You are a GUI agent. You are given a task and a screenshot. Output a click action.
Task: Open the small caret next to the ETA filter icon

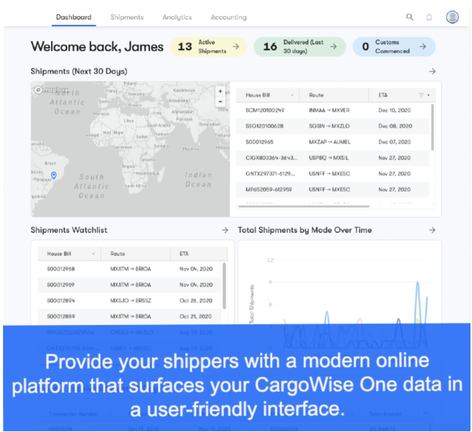[x=428, y=95]
